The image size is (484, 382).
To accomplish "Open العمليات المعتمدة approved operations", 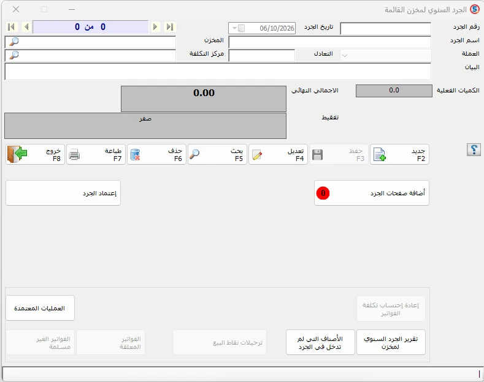I will [40, 308].
